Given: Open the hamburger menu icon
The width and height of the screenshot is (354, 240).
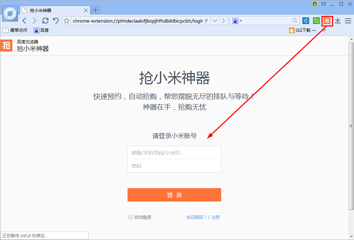Looking at the screenshot, I should 348,21.
